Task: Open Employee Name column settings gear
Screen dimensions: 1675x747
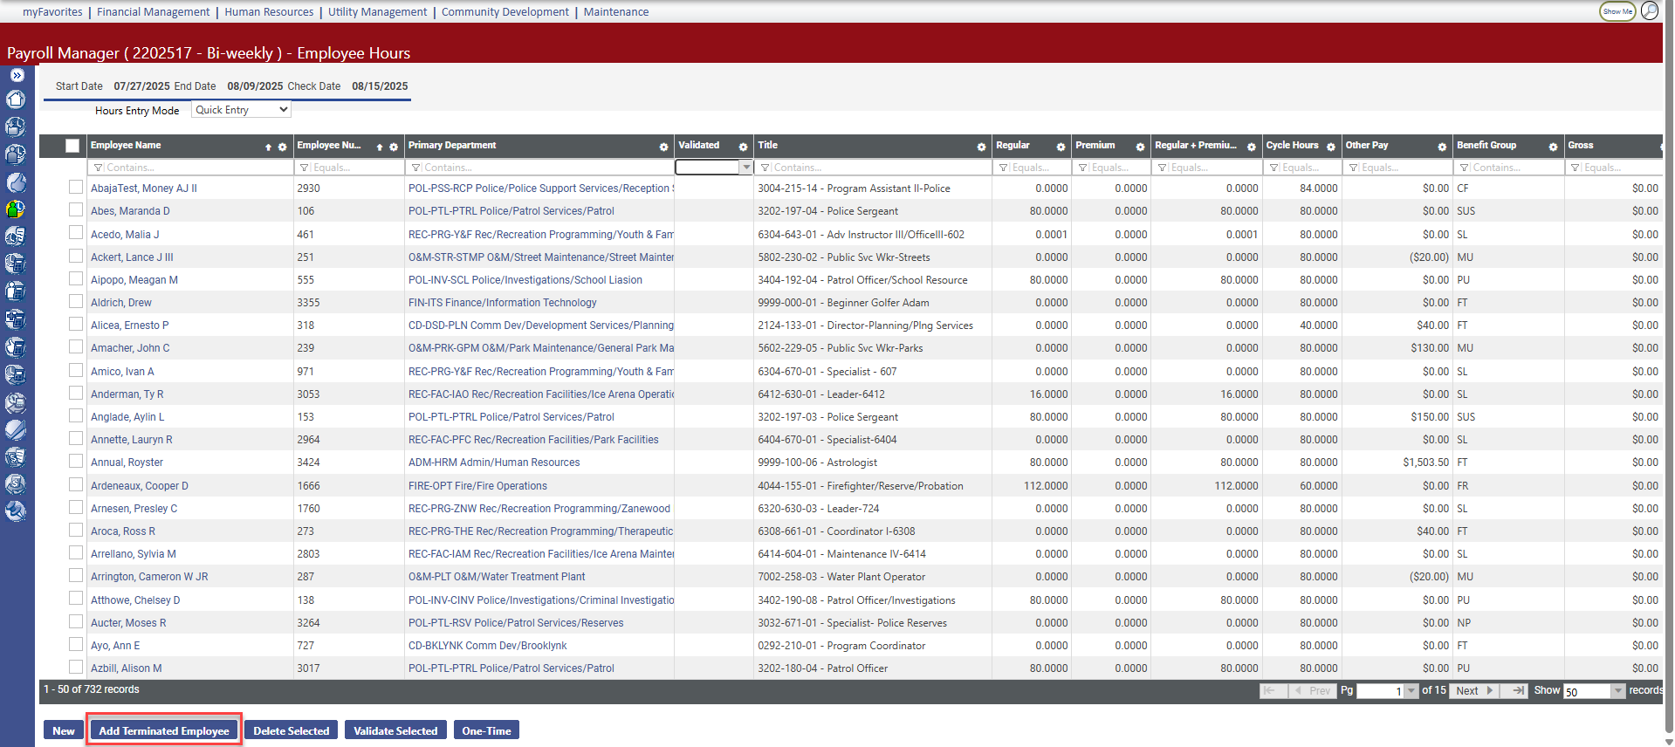Action: click(283, 147)
